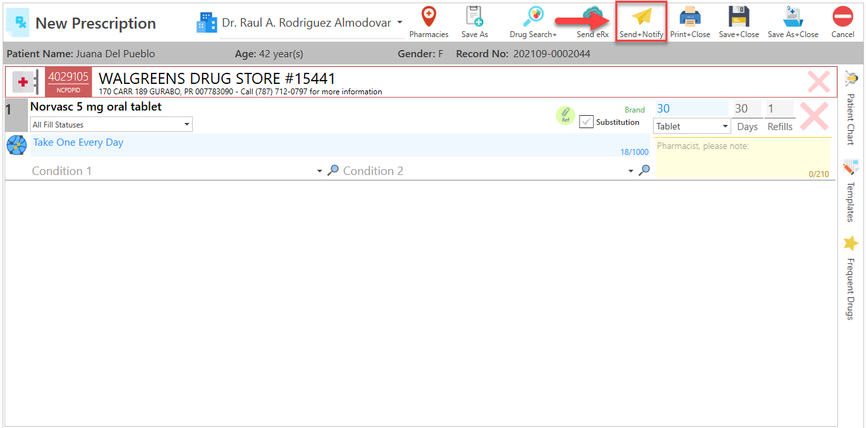The image size is (866, 428).
Task: Click the Save As toolbar icon
Action: click(x=474, y=22)
